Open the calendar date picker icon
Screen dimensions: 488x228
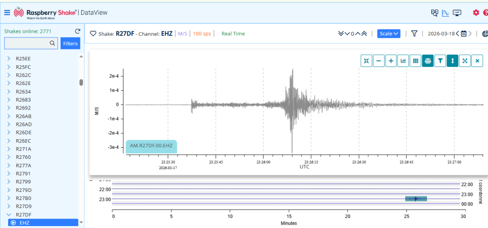[464, 34]
